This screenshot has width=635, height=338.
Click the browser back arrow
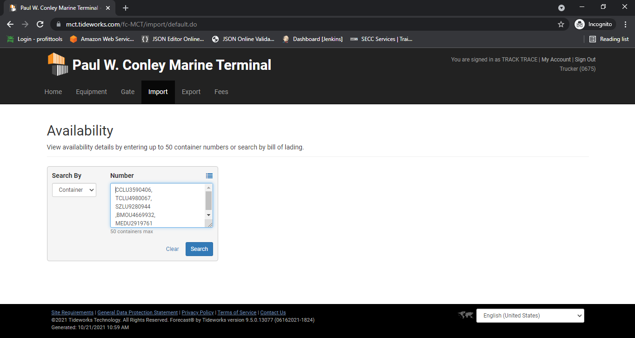point(10,24)
